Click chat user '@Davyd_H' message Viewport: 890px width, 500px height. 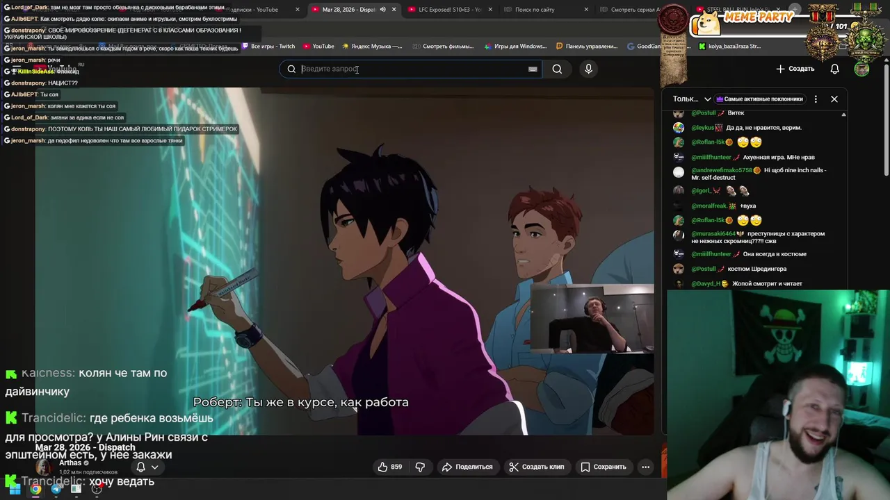point(737,284)
